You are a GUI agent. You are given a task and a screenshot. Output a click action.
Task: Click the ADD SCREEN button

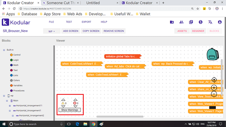pos(71,31)
